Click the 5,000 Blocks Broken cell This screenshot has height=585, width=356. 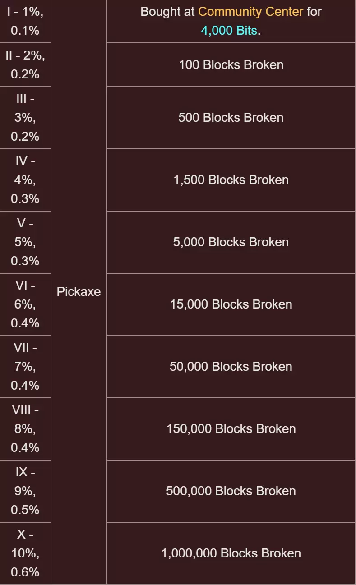click(231, 242)
